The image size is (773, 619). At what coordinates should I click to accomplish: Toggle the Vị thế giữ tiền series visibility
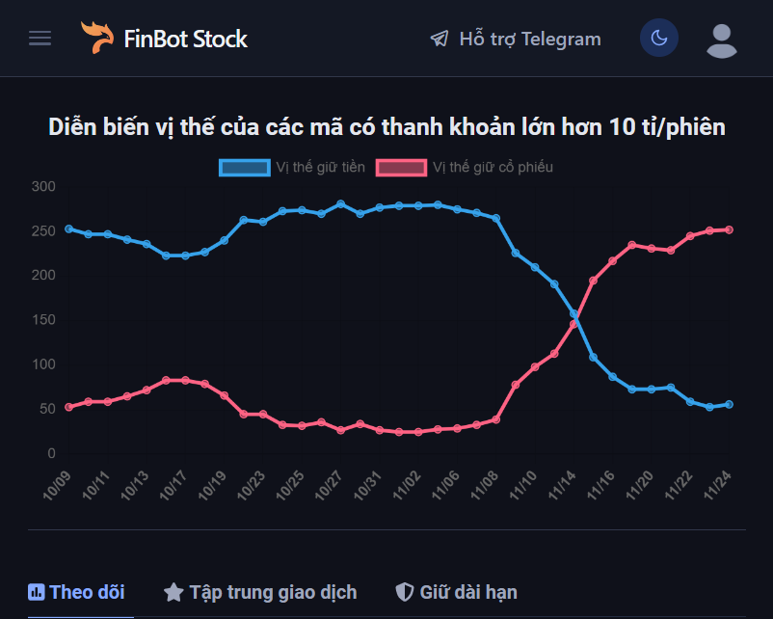coord(293,167)
